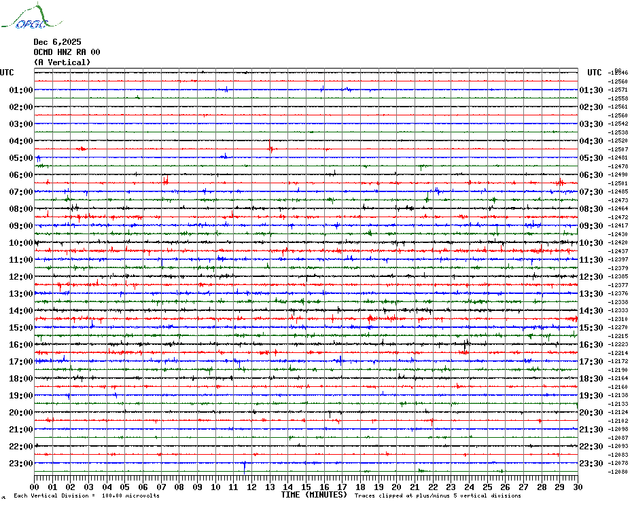The height and width of the screenshot is (505, 632).
Task: Click the '-12080' offset value
Action: click(x=618, y=472)
